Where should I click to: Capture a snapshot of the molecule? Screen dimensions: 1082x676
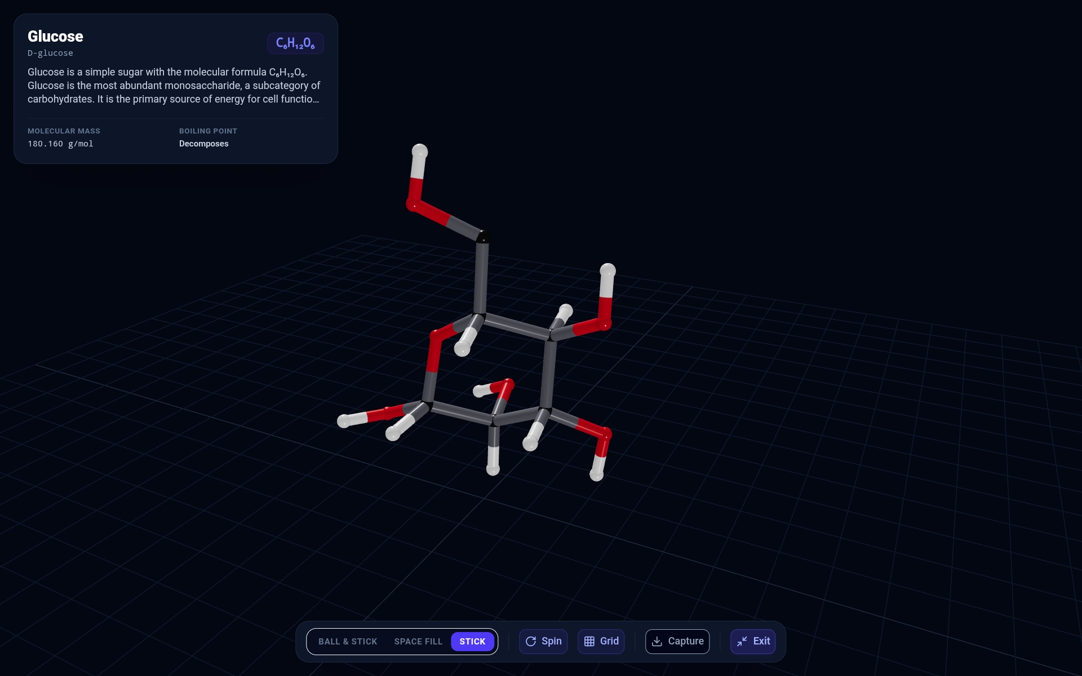pos(677,642)
